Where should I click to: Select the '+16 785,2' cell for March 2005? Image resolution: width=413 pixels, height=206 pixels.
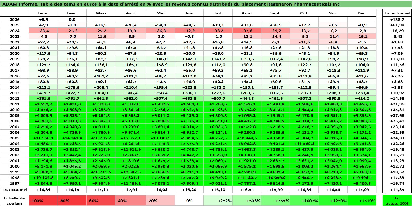tap(101, 138)
